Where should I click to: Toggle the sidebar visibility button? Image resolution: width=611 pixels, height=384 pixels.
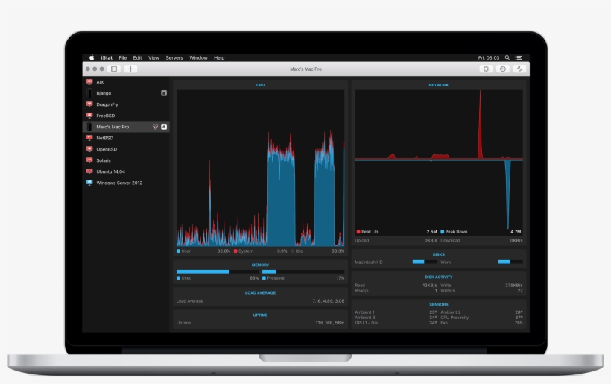coord(114,69)
